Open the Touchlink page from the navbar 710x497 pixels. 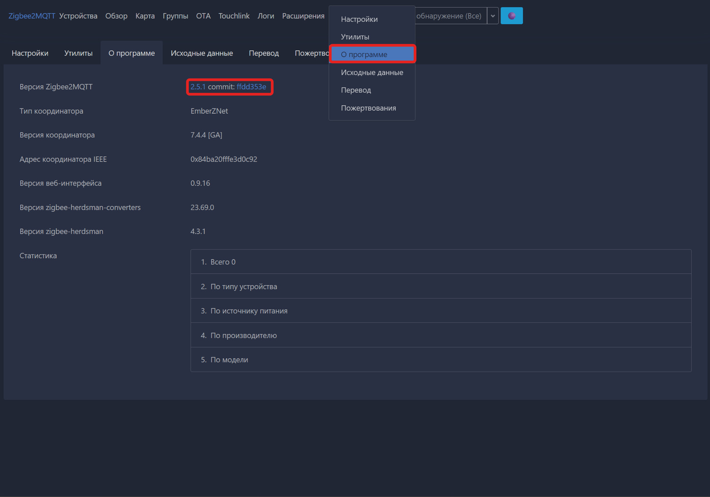pos(234,16)
